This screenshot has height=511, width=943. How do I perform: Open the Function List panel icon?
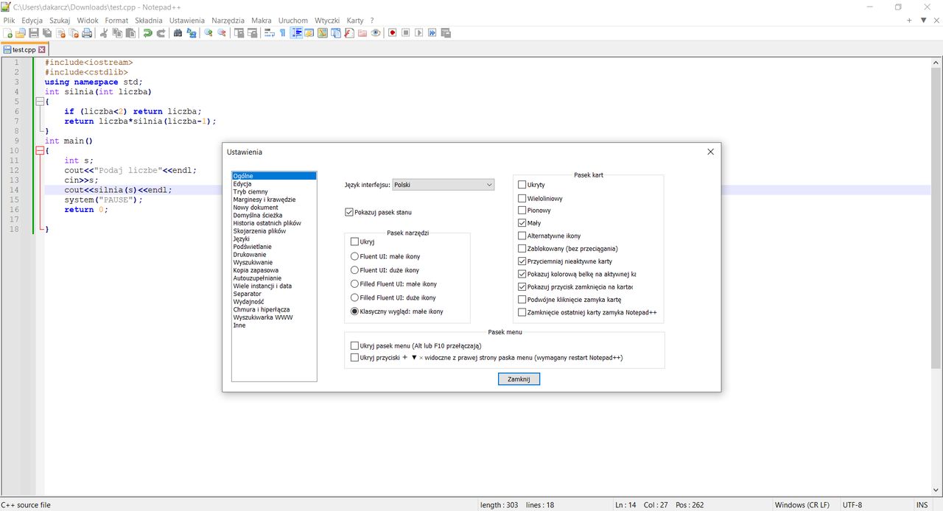point(348,32)
